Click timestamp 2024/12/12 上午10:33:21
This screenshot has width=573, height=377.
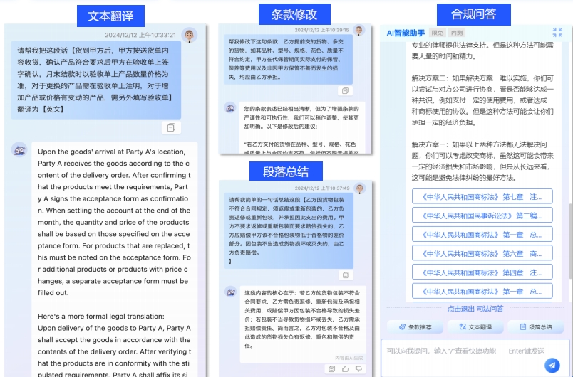click(140, 35)
